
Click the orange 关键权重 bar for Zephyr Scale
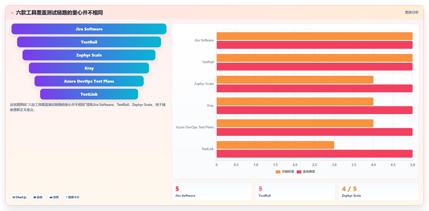tap(295, 80)
